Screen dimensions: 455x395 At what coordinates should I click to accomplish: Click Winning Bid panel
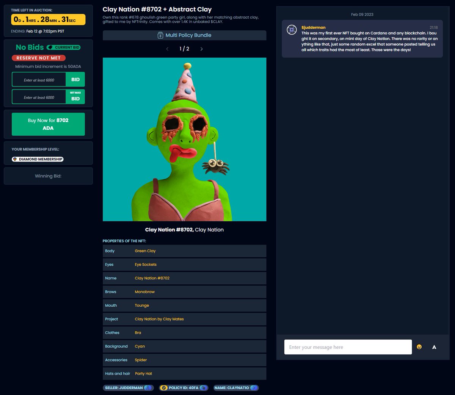coord(48,176)
